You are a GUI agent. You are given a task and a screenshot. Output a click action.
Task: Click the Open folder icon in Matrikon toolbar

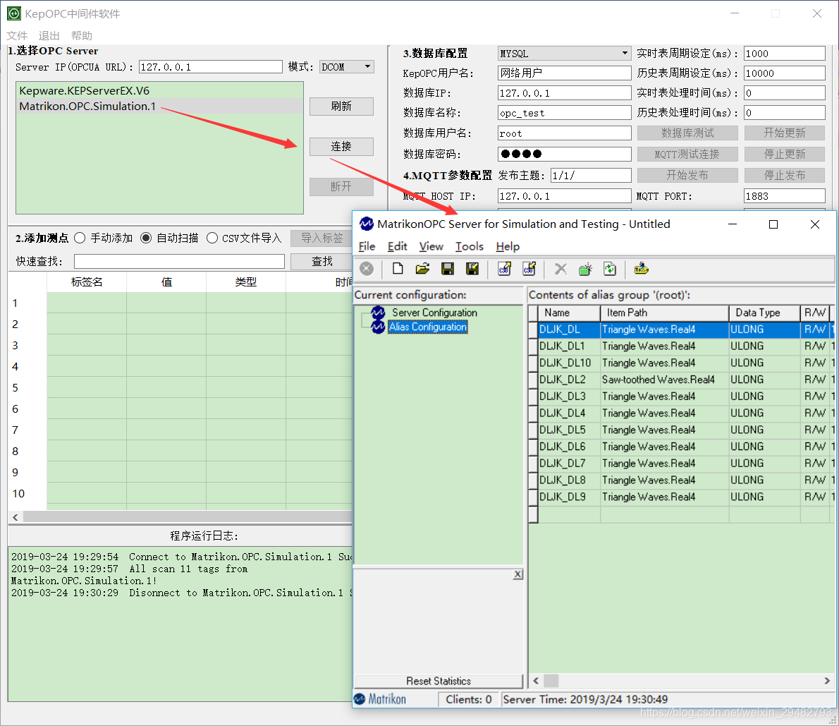[423, 269]
